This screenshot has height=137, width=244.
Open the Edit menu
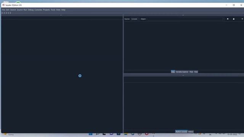(8, 10)
